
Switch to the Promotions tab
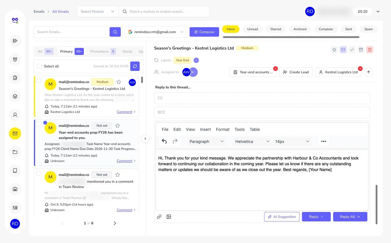coord(103,51)
